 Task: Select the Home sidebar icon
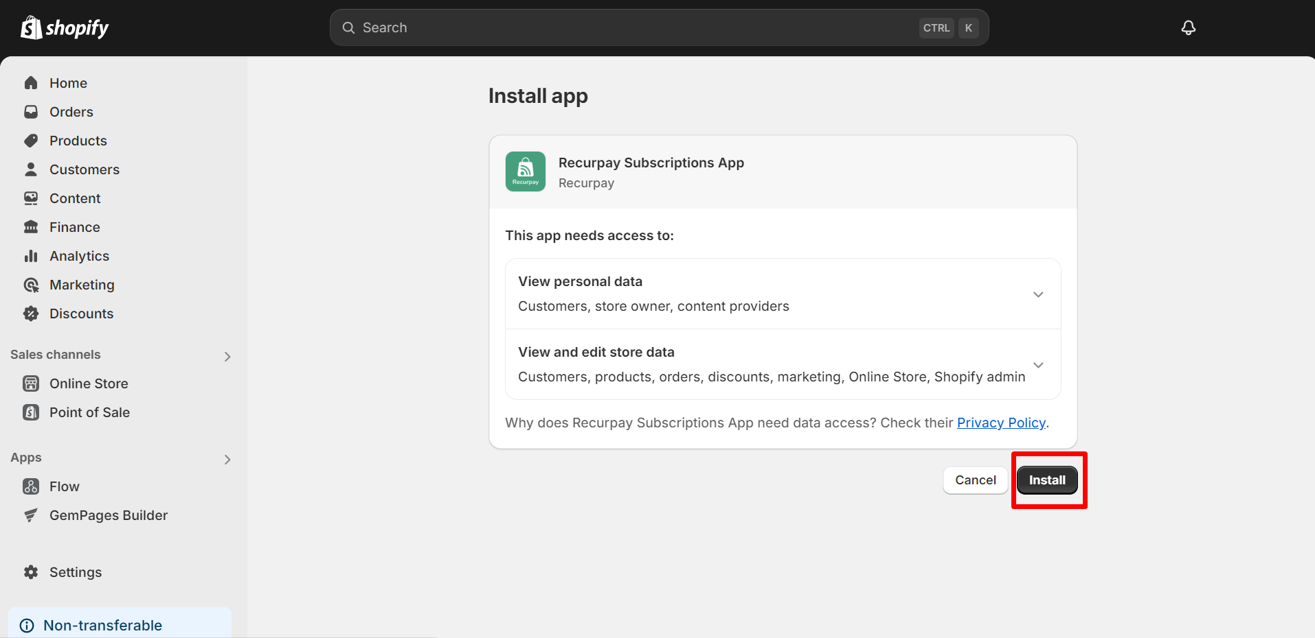click(x=31, y=82)
